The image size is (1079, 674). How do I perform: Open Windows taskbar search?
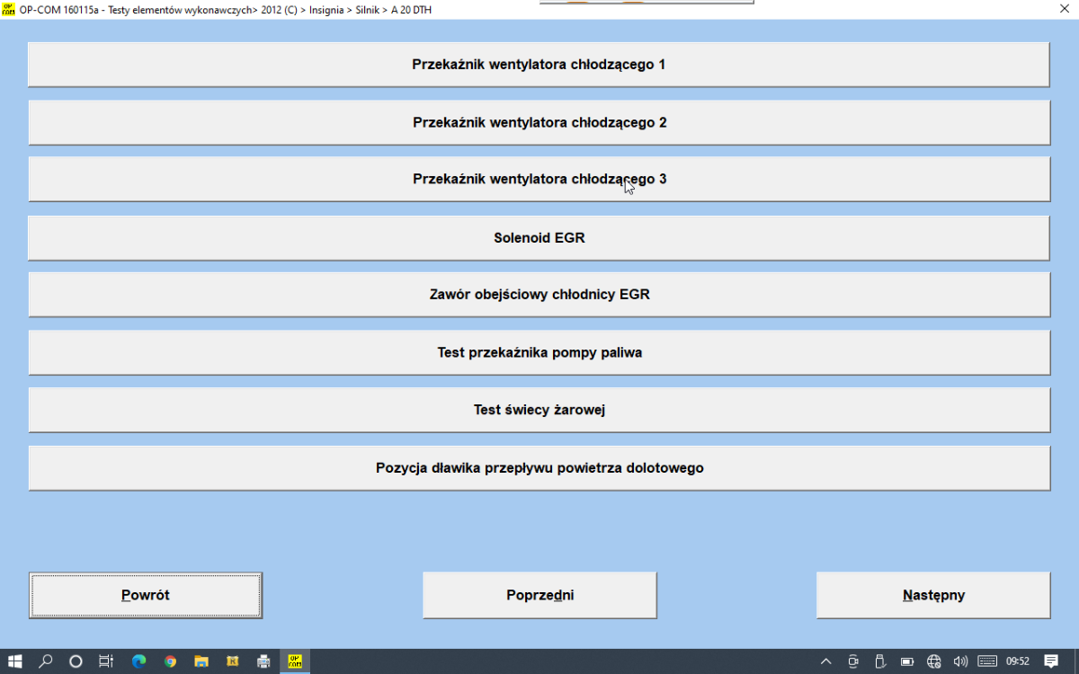tap(46, 661)
